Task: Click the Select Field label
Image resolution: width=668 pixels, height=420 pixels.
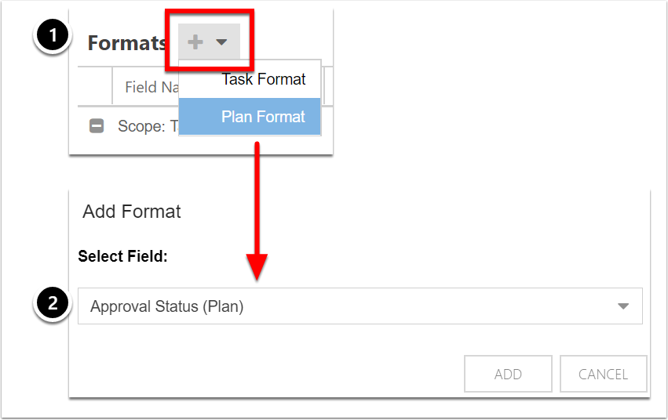Action: pyautogui.click(x=122, y=256)
